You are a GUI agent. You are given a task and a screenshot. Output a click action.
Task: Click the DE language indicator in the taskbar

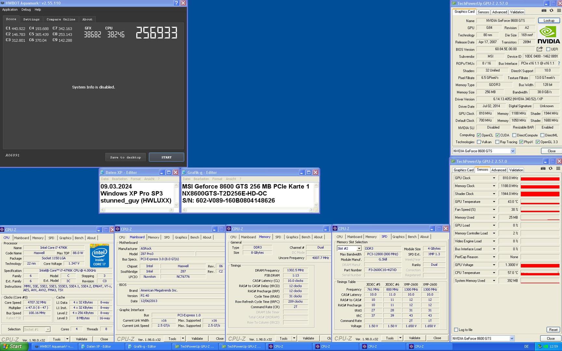526,347
